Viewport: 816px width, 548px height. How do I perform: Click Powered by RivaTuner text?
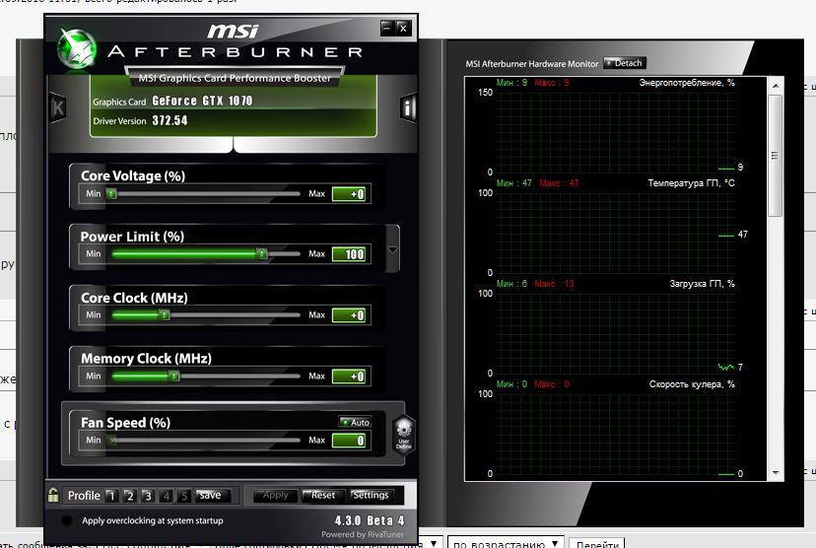point(363,534)
